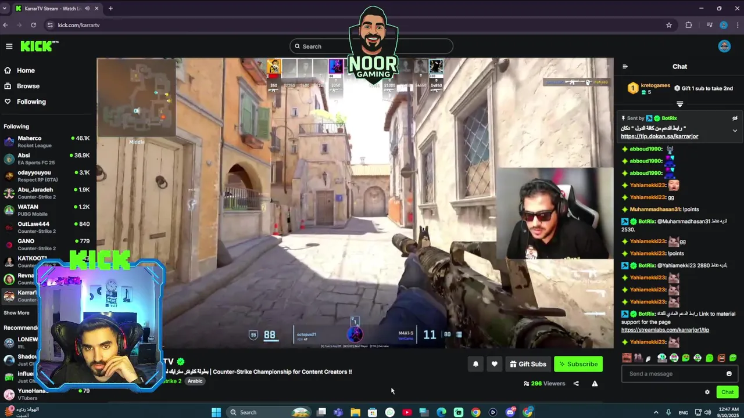The image size is (744, 418).
Task: Go to the Kick logo homepage
Action: [x=40, y=46]
